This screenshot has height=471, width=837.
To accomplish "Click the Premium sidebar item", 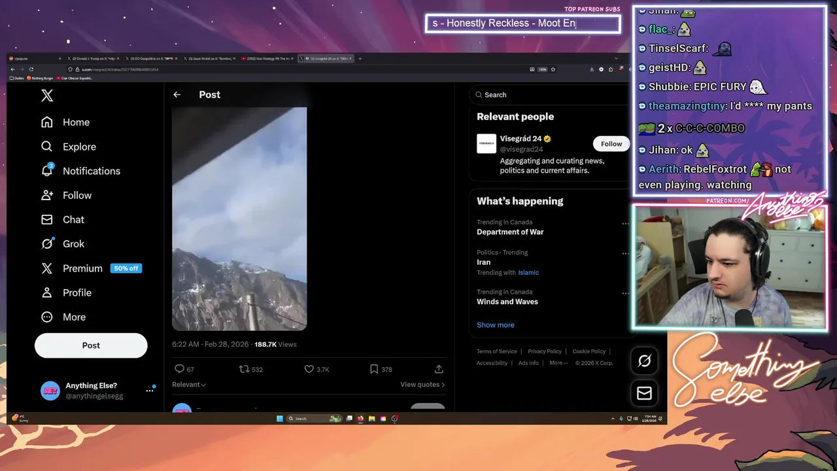I will click(x=91, y=268).
